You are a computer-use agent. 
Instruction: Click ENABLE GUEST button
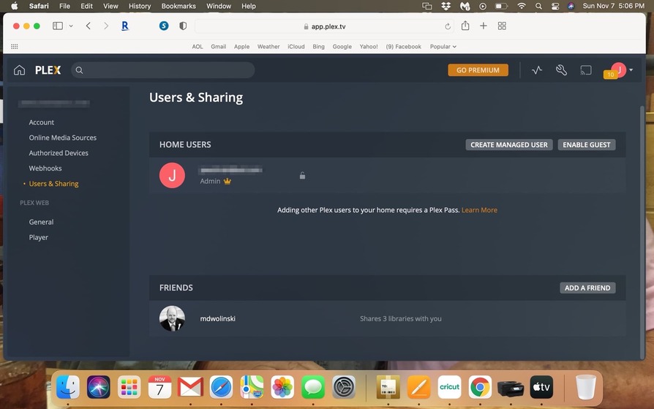pos(587,145)
